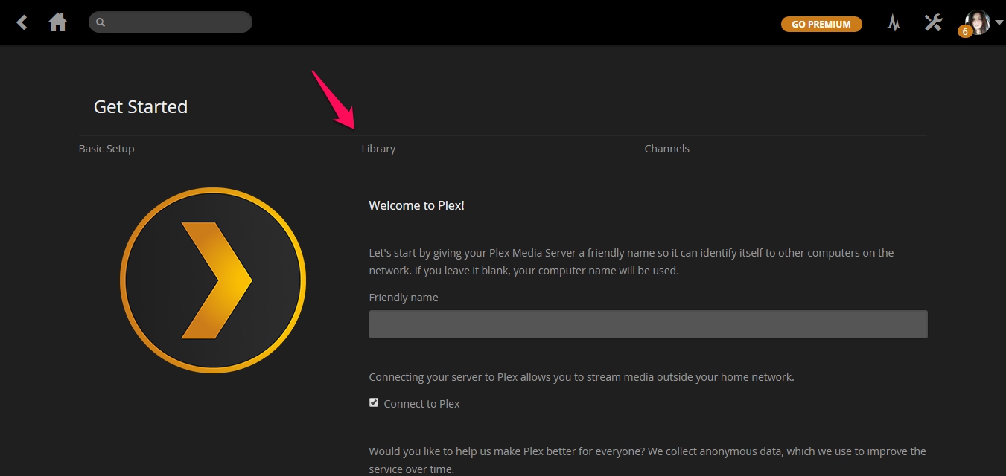Viewport: 1006px width, 476px height.
Task: Open the Activity pulse icon
Action: point(893,23)
